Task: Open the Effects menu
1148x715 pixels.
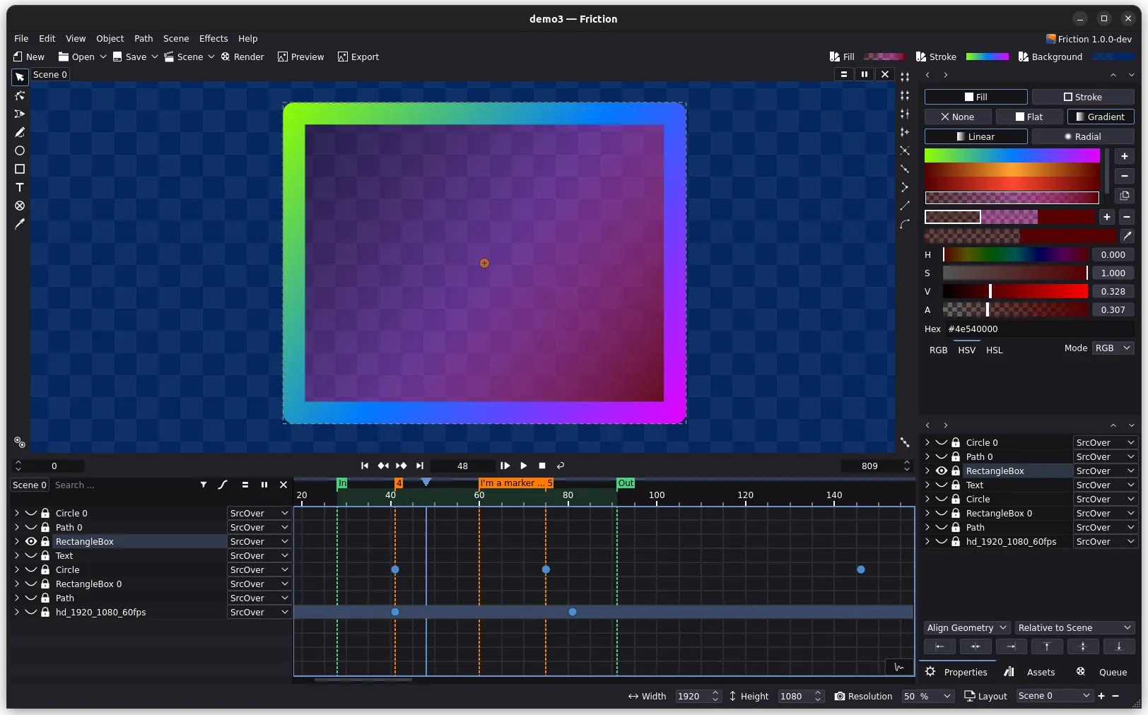Action: click(x=213, y=38)
